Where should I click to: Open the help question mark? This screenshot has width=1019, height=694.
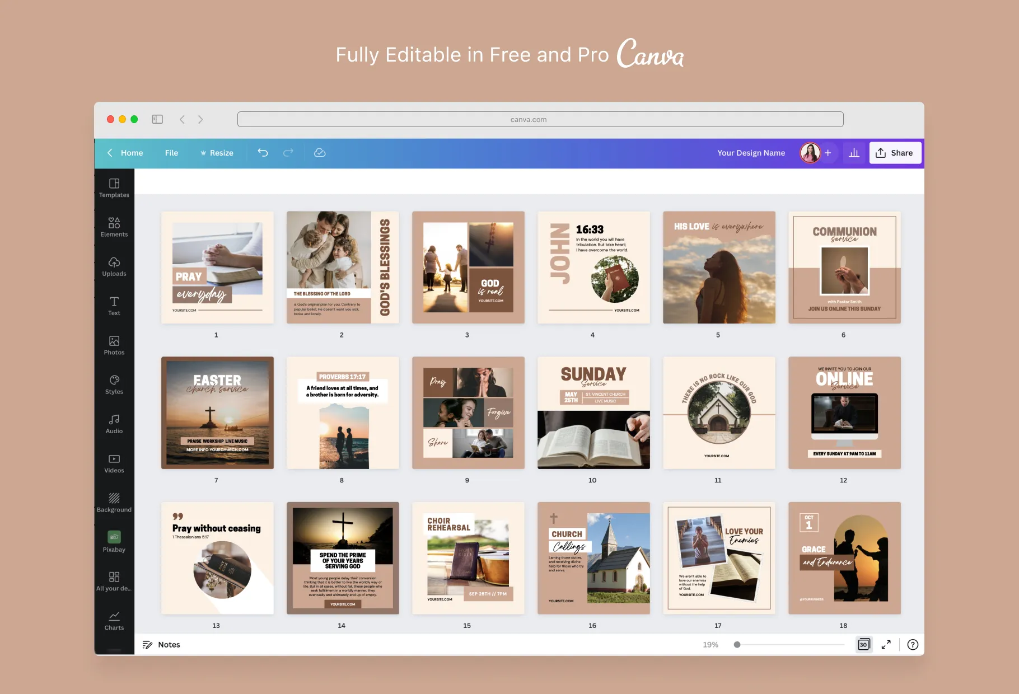(x=913, y=645)
